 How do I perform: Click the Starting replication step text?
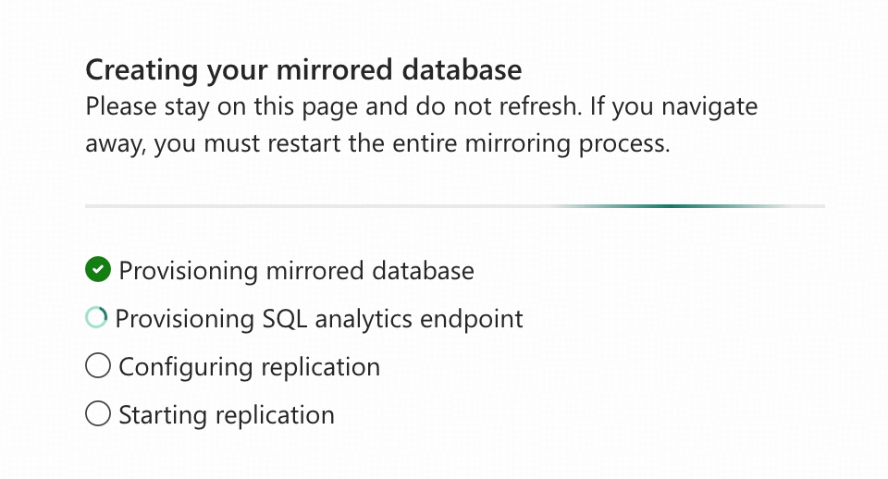click(x=227, y=415)
